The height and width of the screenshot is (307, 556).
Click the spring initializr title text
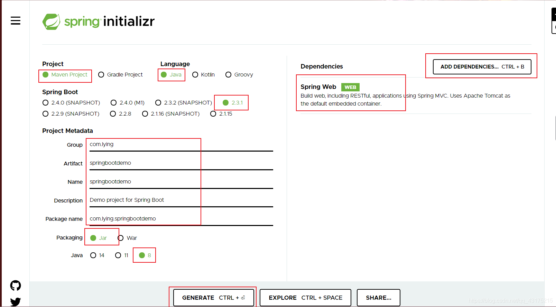coord(109,21)
